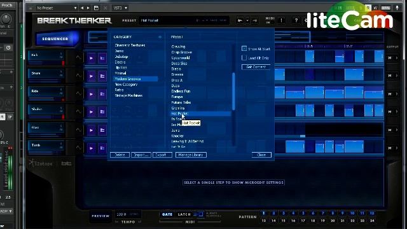The height and width of the screenshot is (229, 407).
Task: Open the VST3 dropdown menu
Action: point(120,8)
